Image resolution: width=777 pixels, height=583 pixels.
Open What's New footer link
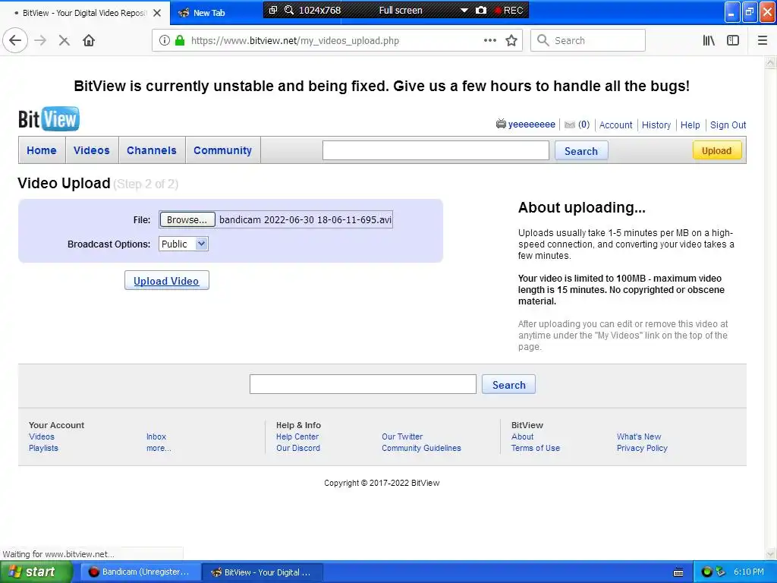point(639,436)
